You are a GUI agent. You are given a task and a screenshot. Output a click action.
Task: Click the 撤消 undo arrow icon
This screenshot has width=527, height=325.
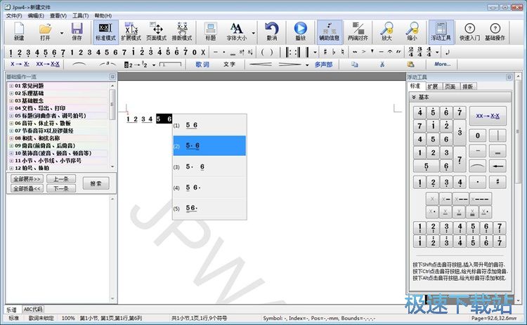pos(272,31)
